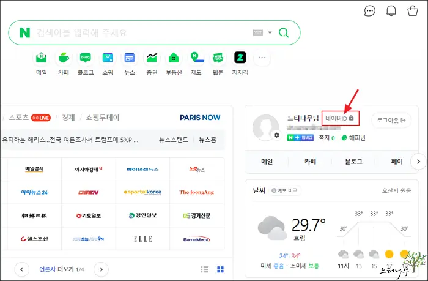The width and height of the screenshot is (428, 281).
Task: Open Naver Talk chat bubble icon
Action: (x=370, y=11)
